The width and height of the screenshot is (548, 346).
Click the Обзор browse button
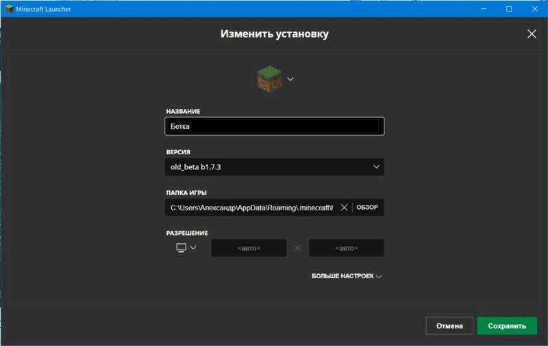tap(367, 207)
